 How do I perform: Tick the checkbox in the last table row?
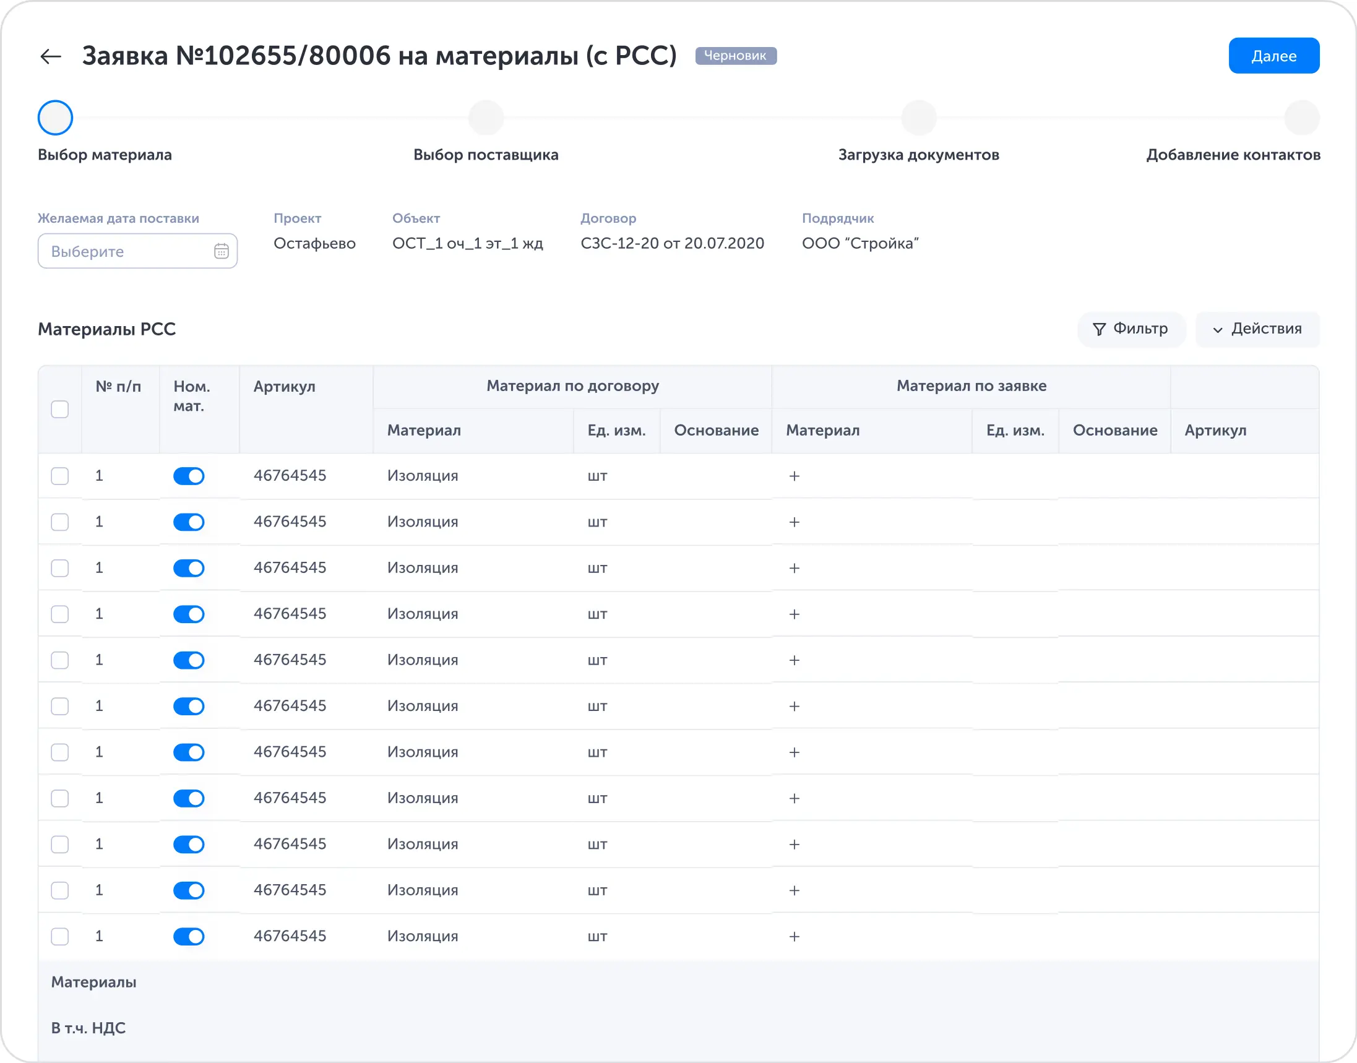(60, 937)
